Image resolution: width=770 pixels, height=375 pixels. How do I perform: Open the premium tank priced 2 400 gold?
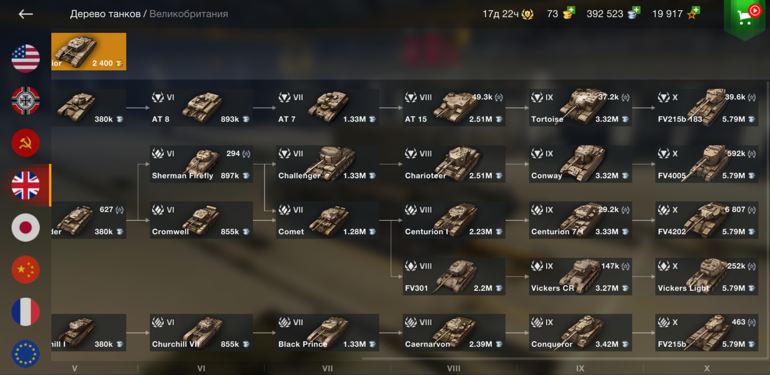pyautogui.click(x=89, y=52)
